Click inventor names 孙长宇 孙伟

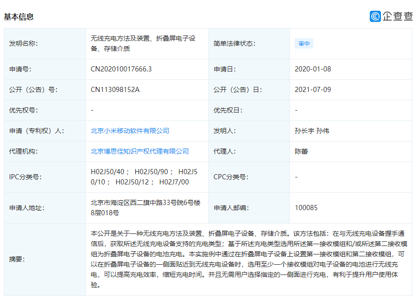(x=312, y=131)
